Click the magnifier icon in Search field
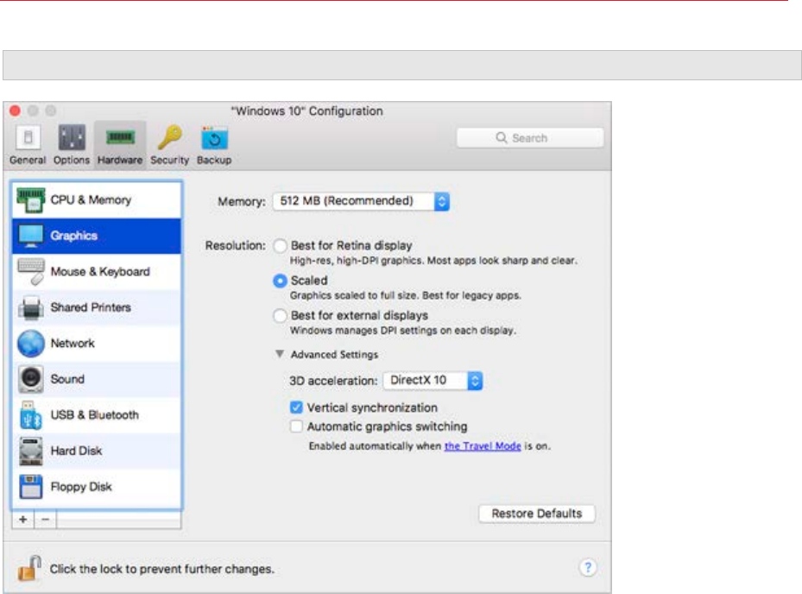The width and height of the screenshot is (802, 594). 502,137
